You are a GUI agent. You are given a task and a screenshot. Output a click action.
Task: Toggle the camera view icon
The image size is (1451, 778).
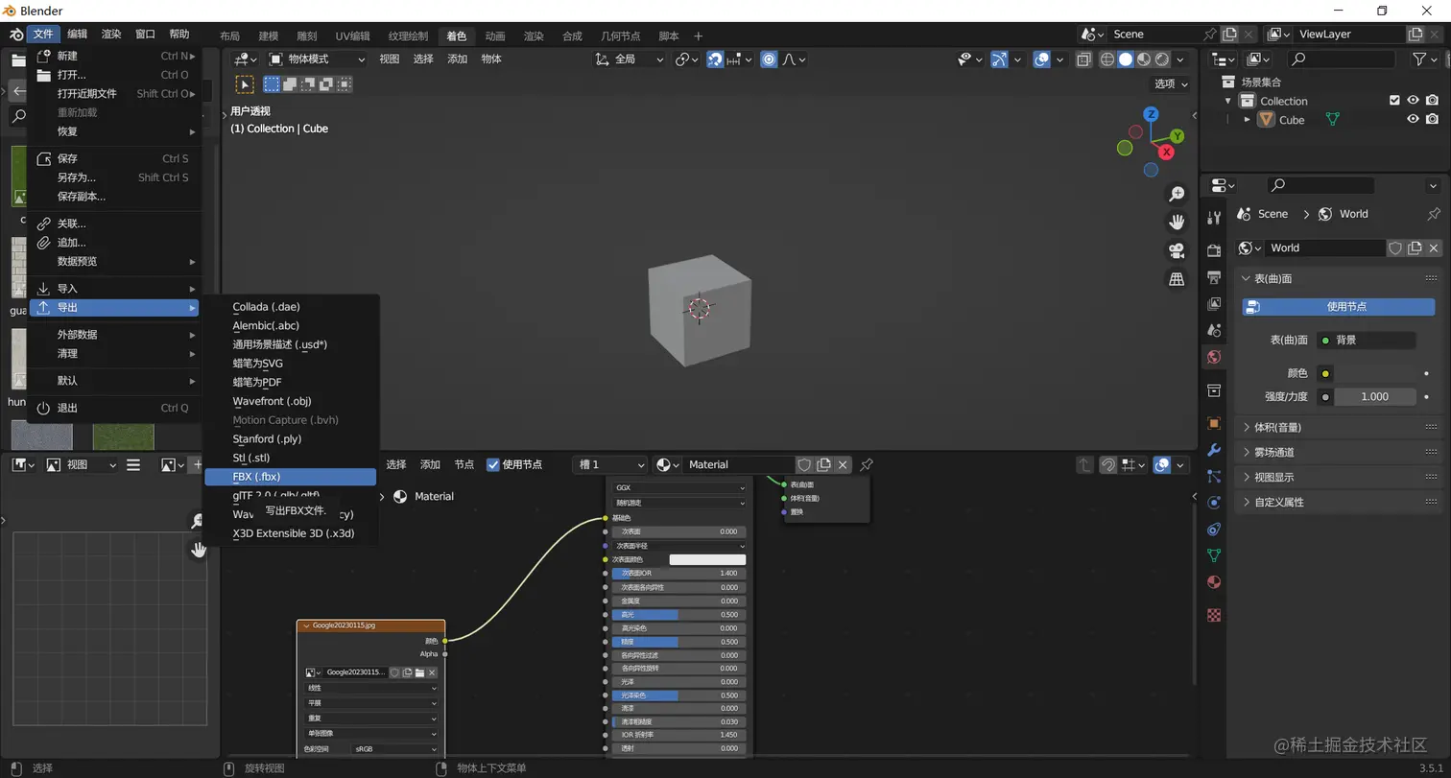coord(1177,250)
